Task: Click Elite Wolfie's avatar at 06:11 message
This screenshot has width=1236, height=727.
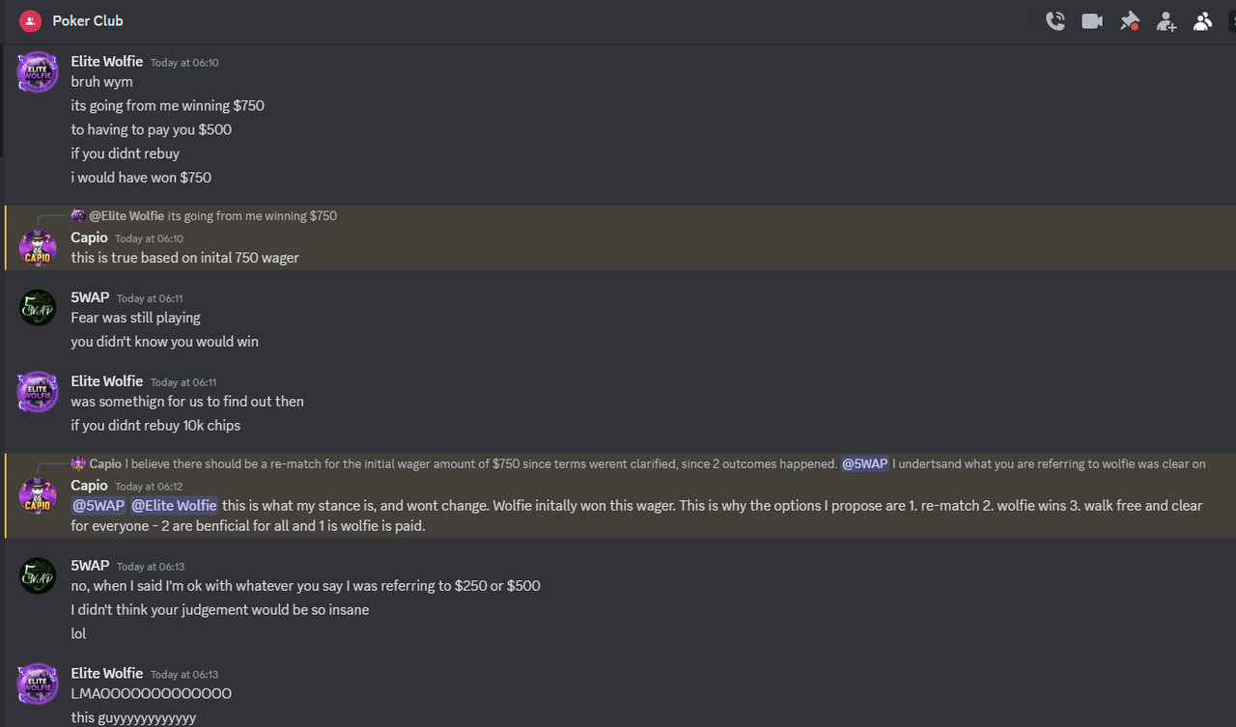Action: [x=39, y=392]
